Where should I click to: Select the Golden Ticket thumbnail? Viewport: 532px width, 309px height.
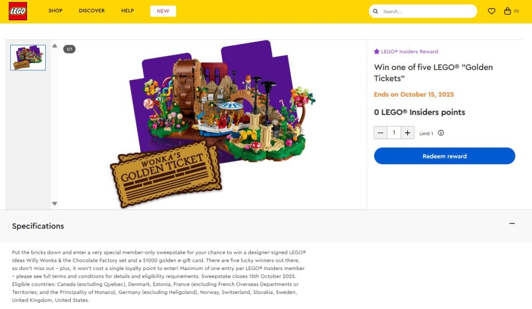click(28, 58)
